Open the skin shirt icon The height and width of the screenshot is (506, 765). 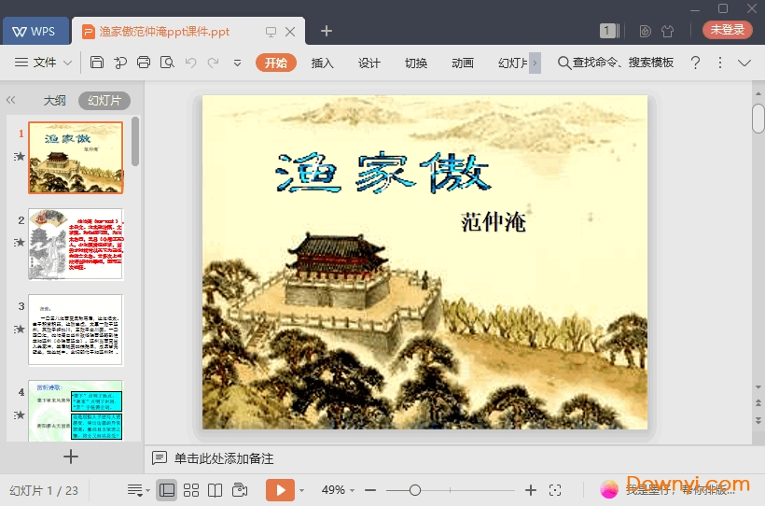(x=667, y=31)
